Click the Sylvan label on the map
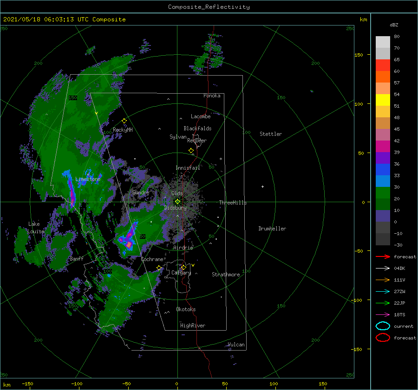Viewport: 418px width, 390px height. (x=178, y=137)
